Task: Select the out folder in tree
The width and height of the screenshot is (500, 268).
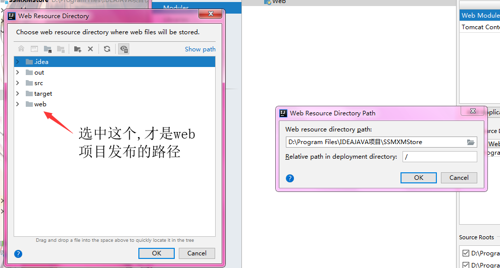Action: tap(39, 73)
